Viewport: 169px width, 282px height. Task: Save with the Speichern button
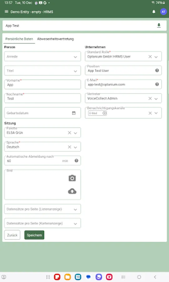pos(34,235)
